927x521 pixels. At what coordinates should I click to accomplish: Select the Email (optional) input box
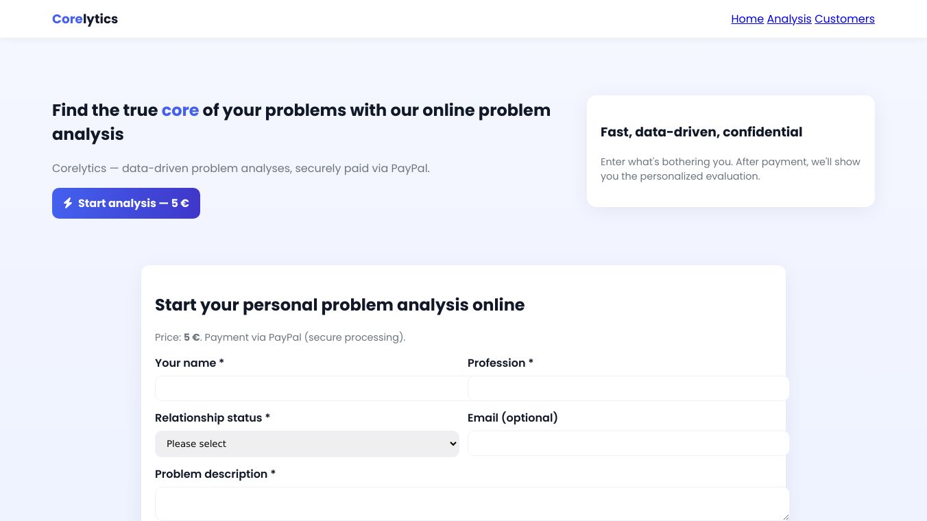click(628, 443)
